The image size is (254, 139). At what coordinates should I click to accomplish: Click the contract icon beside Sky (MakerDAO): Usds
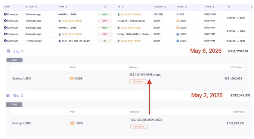(x=118, y=34)
